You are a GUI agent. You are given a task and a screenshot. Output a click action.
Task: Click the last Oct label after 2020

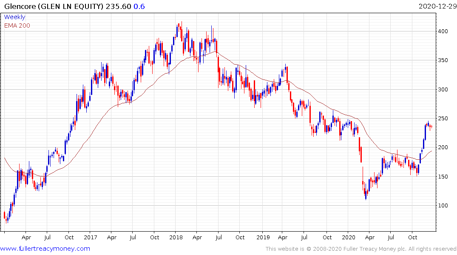coord(412,237)
